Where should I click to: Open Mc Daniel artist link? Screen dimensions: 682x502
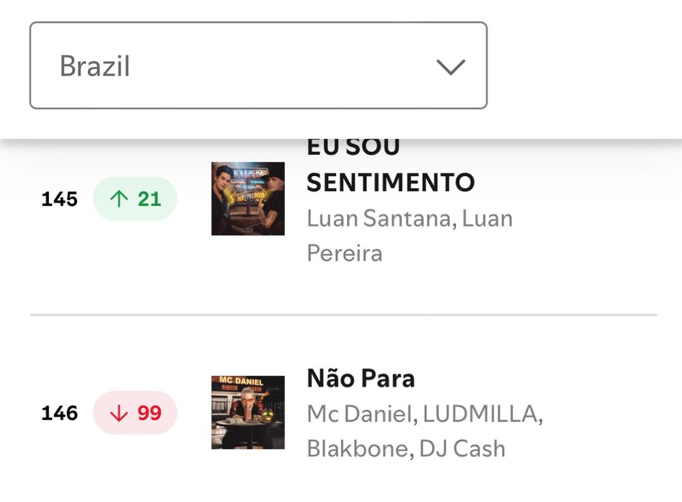pyautogui.click(x=359, y=414)
